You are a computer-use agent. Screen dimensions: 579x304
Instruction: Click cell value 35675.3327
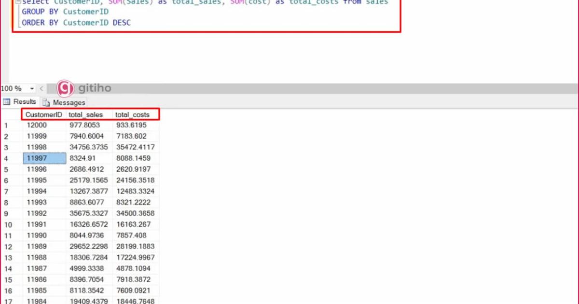click(89, 213)
